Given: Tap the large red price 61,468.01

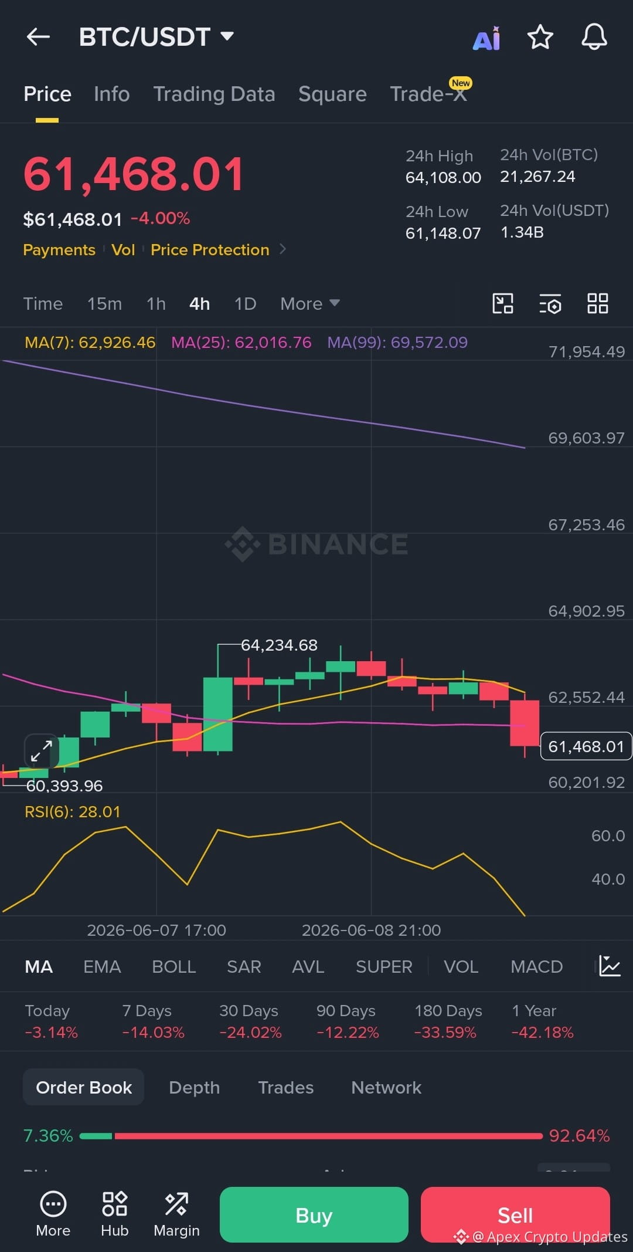Looking at the screenshot, I should pos(134,174).
